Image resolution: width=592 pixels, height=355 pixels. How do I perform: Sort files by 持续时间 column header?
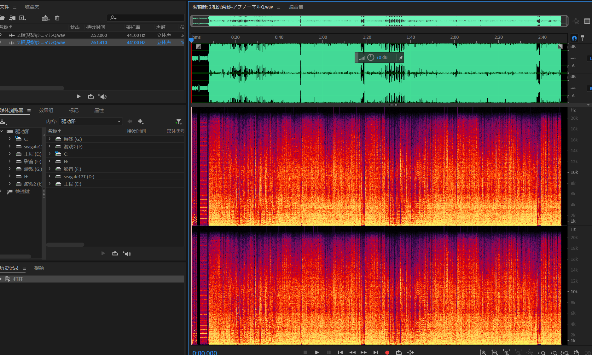point(96,27)
